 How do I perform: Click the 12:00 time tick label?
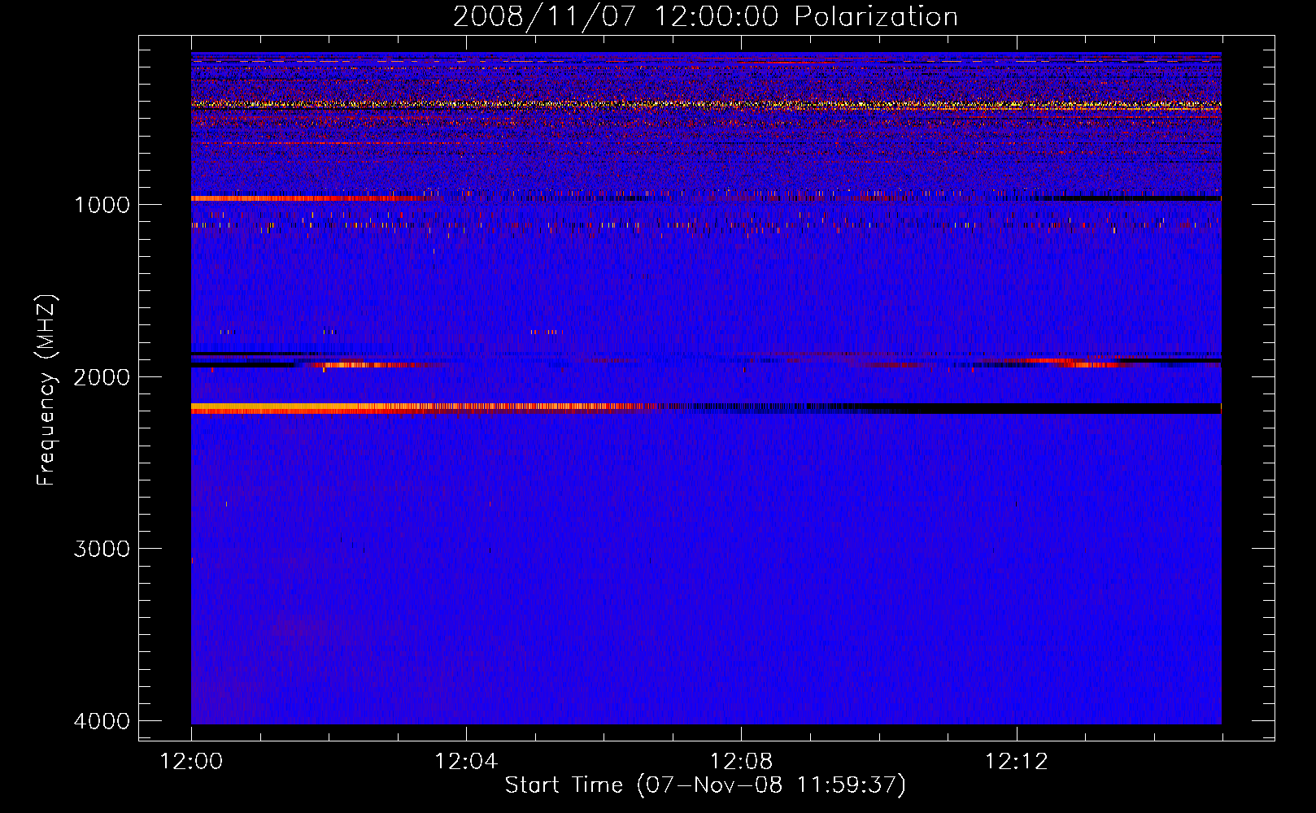click(191, 762)
